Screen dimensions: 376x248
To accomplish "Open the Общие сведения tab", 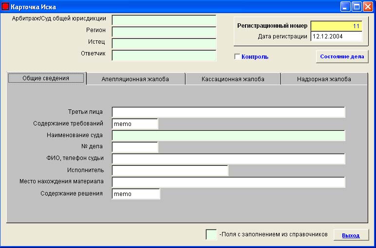I will coord(46,78).
